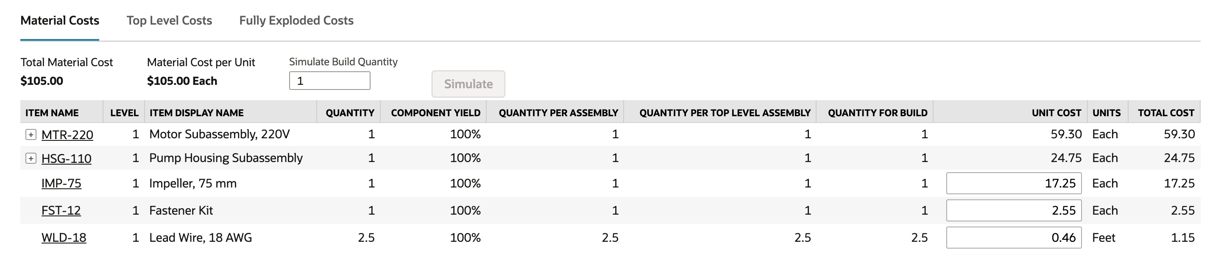Select the Material Costs tab
This screenshot has height=263, width=1221.
(x=60, y=20)
